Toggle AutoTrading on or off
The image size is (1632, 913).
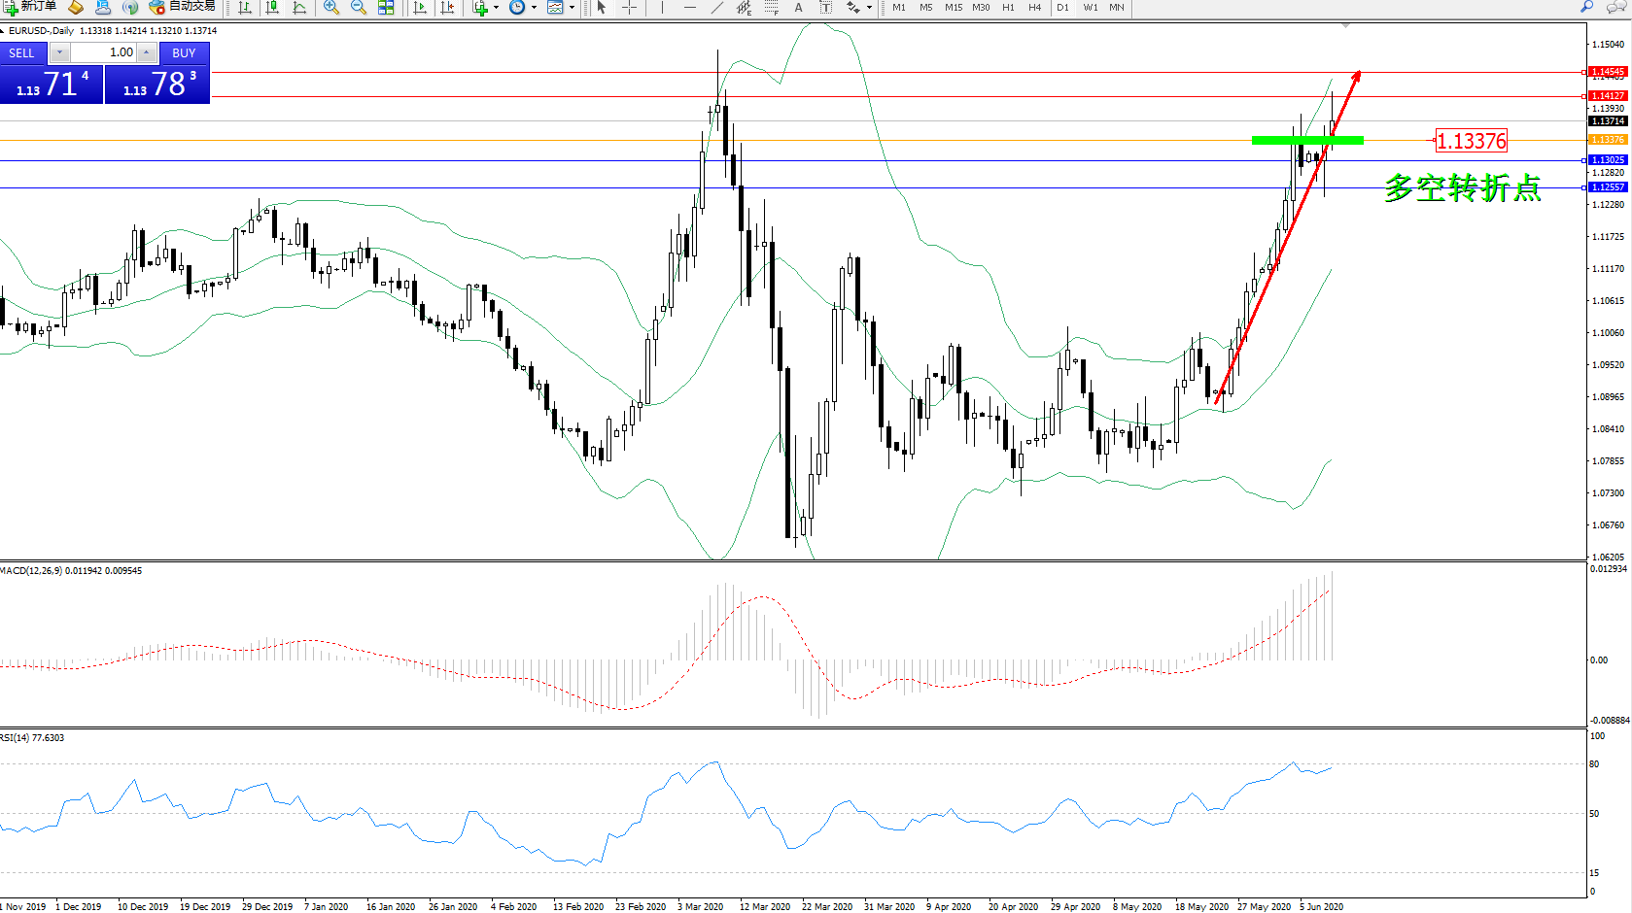tap(182, 7)
